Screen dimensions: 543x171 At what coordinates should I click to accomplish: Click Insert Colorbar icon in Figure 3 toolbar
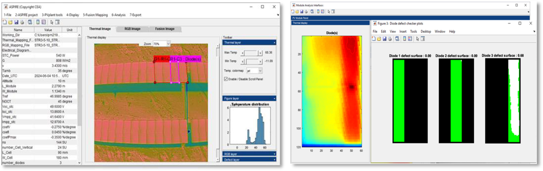pos(405,39)
